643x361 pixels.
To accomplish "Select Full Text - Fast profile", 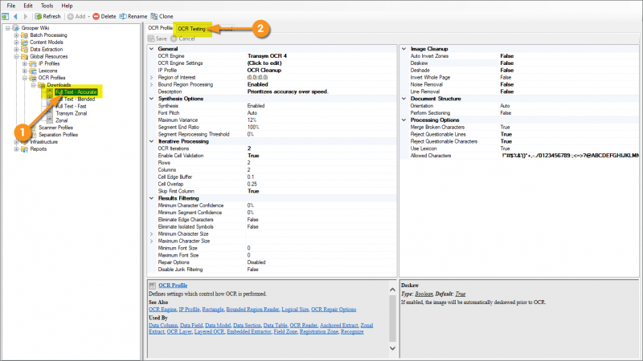I will [71, 106].
